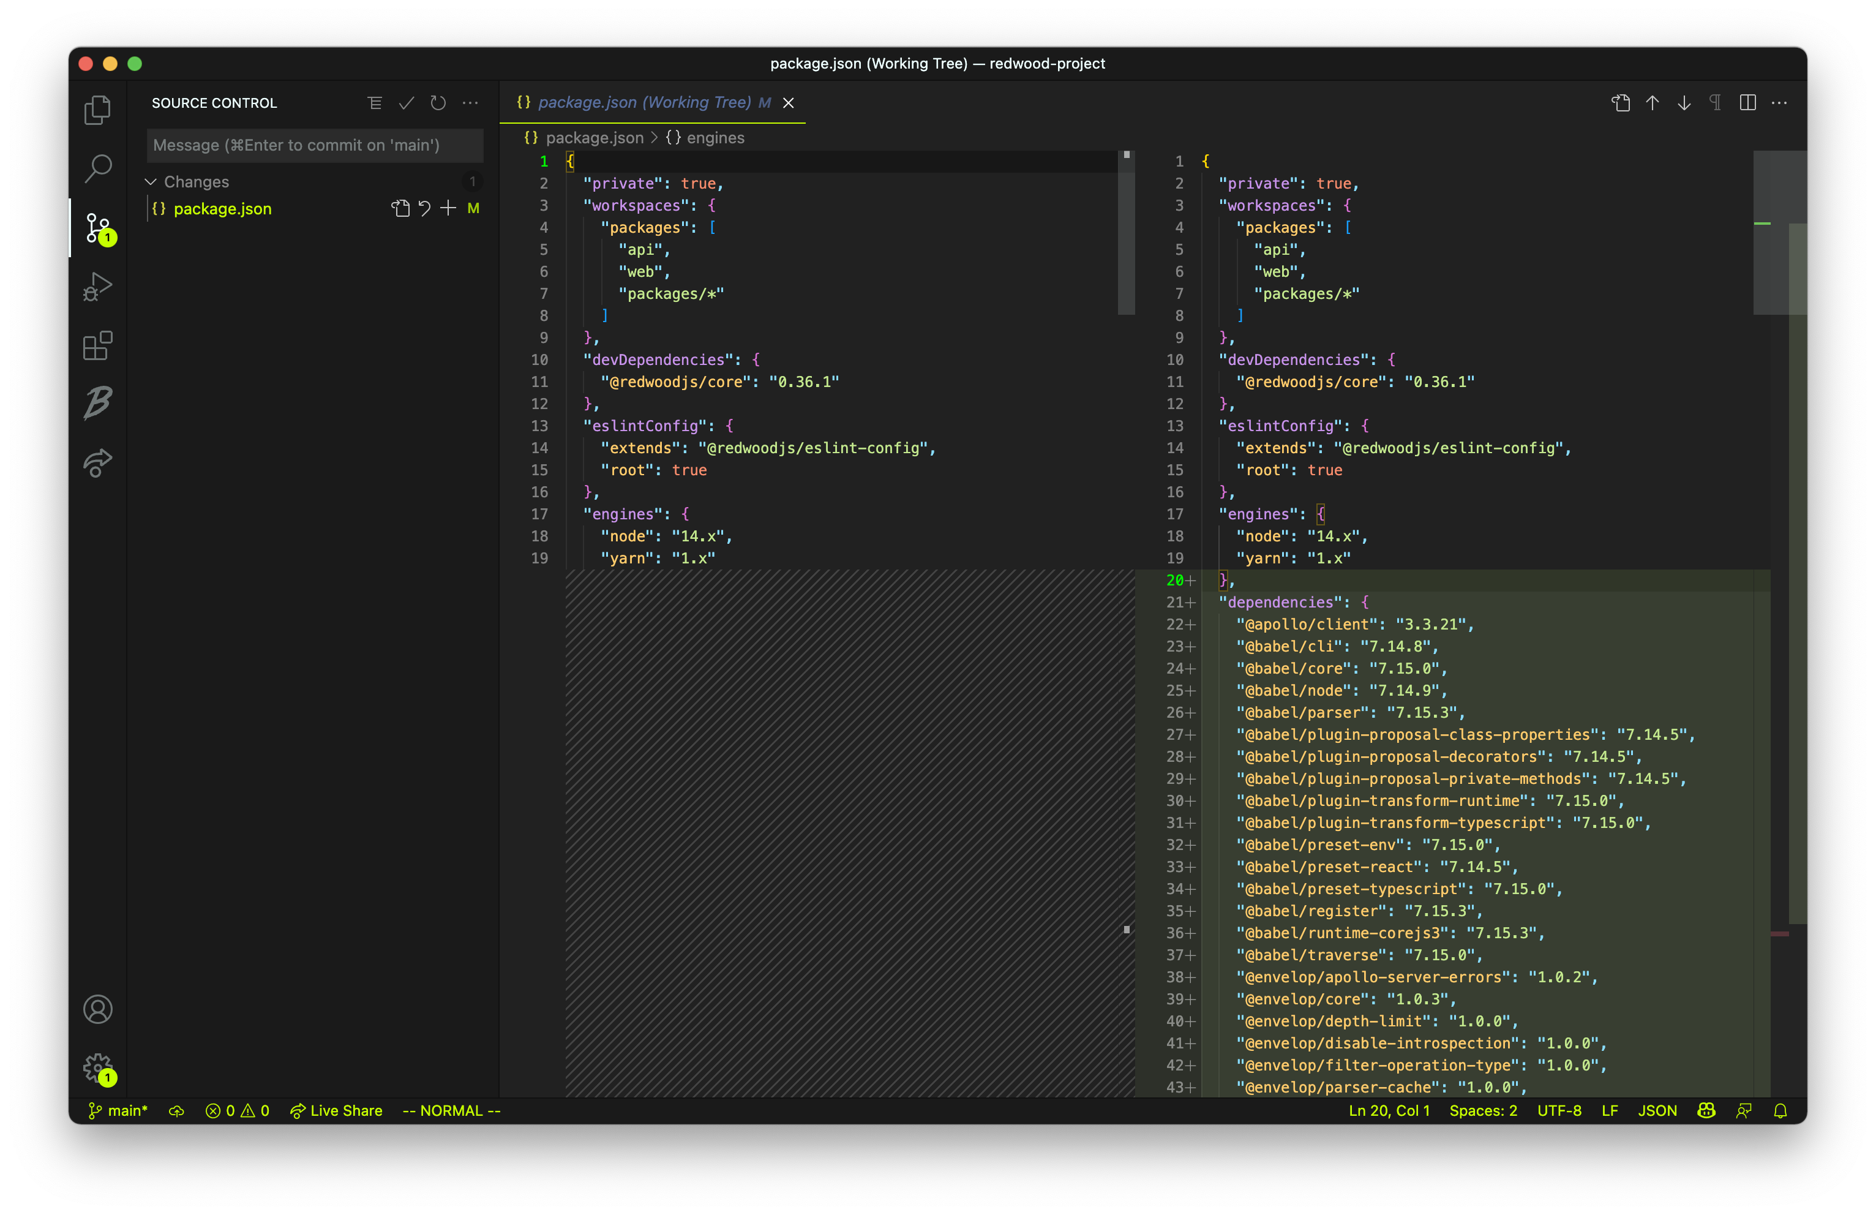This screenshot has width=1876, height=1215.
Task: Click "devDependencies" in the left original pane
Action: (658, 359)
